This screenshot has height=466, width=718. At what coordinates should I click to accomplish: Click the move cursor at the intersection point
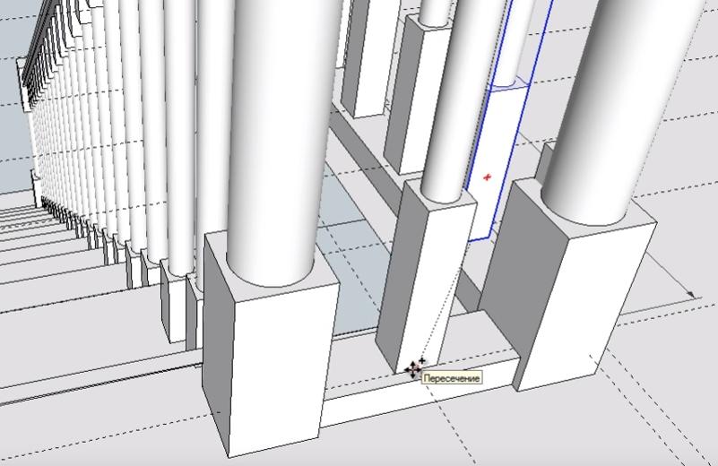413,368
